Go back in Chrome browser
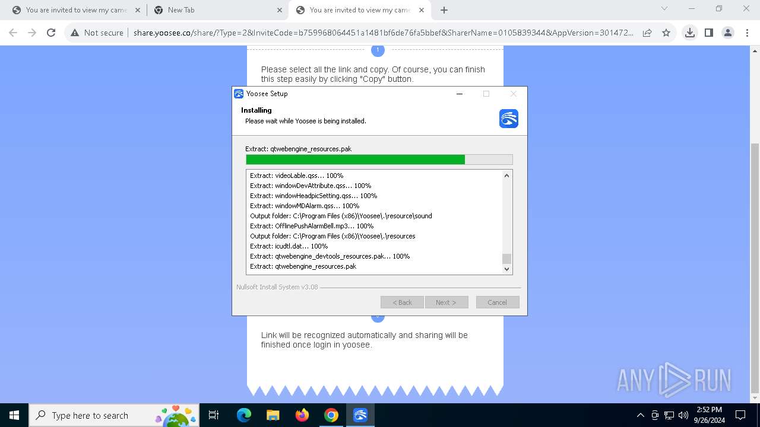This screenshot has height=427, width=760. click(x=13, y=33)
